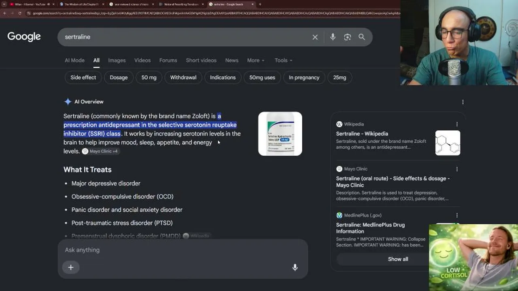Go back in browser history
Image resolution: width=518 pixels, height=291 pixels.
5,13
